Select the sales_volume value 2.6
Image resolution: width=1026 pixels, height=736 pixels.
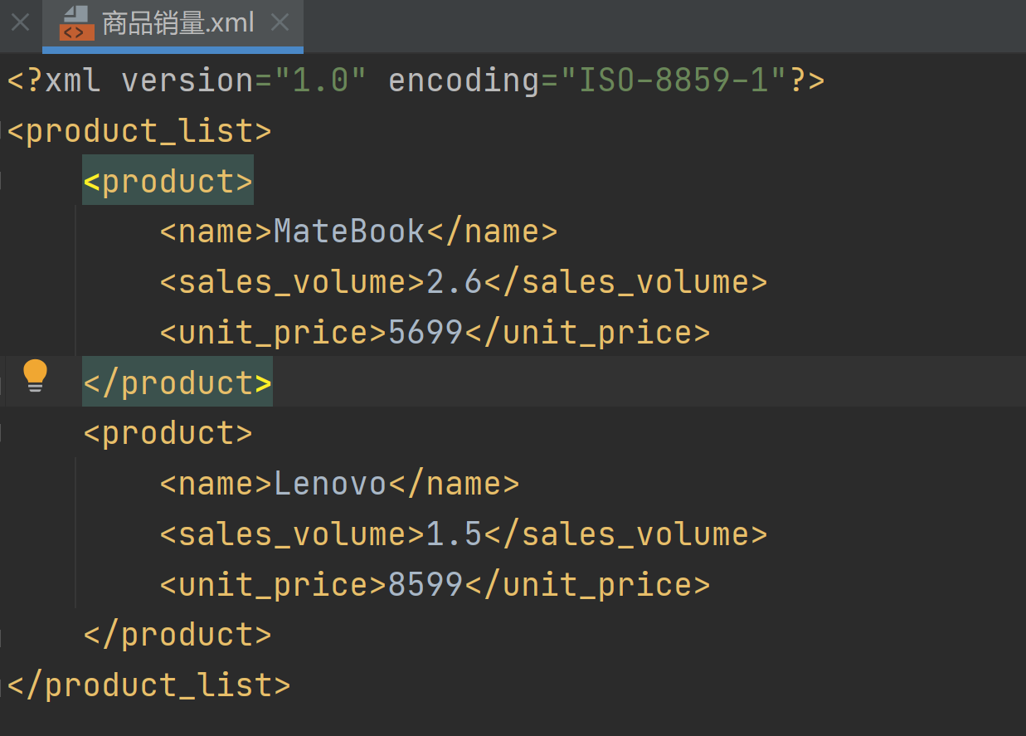[x=454, y=281]
